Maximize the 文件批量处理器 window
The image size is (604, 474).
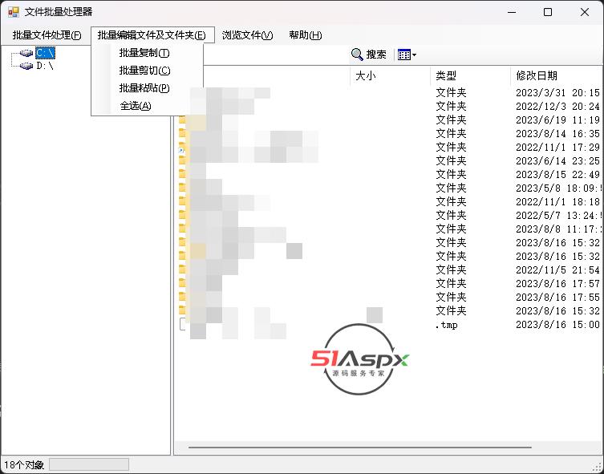tap(547, 12)
